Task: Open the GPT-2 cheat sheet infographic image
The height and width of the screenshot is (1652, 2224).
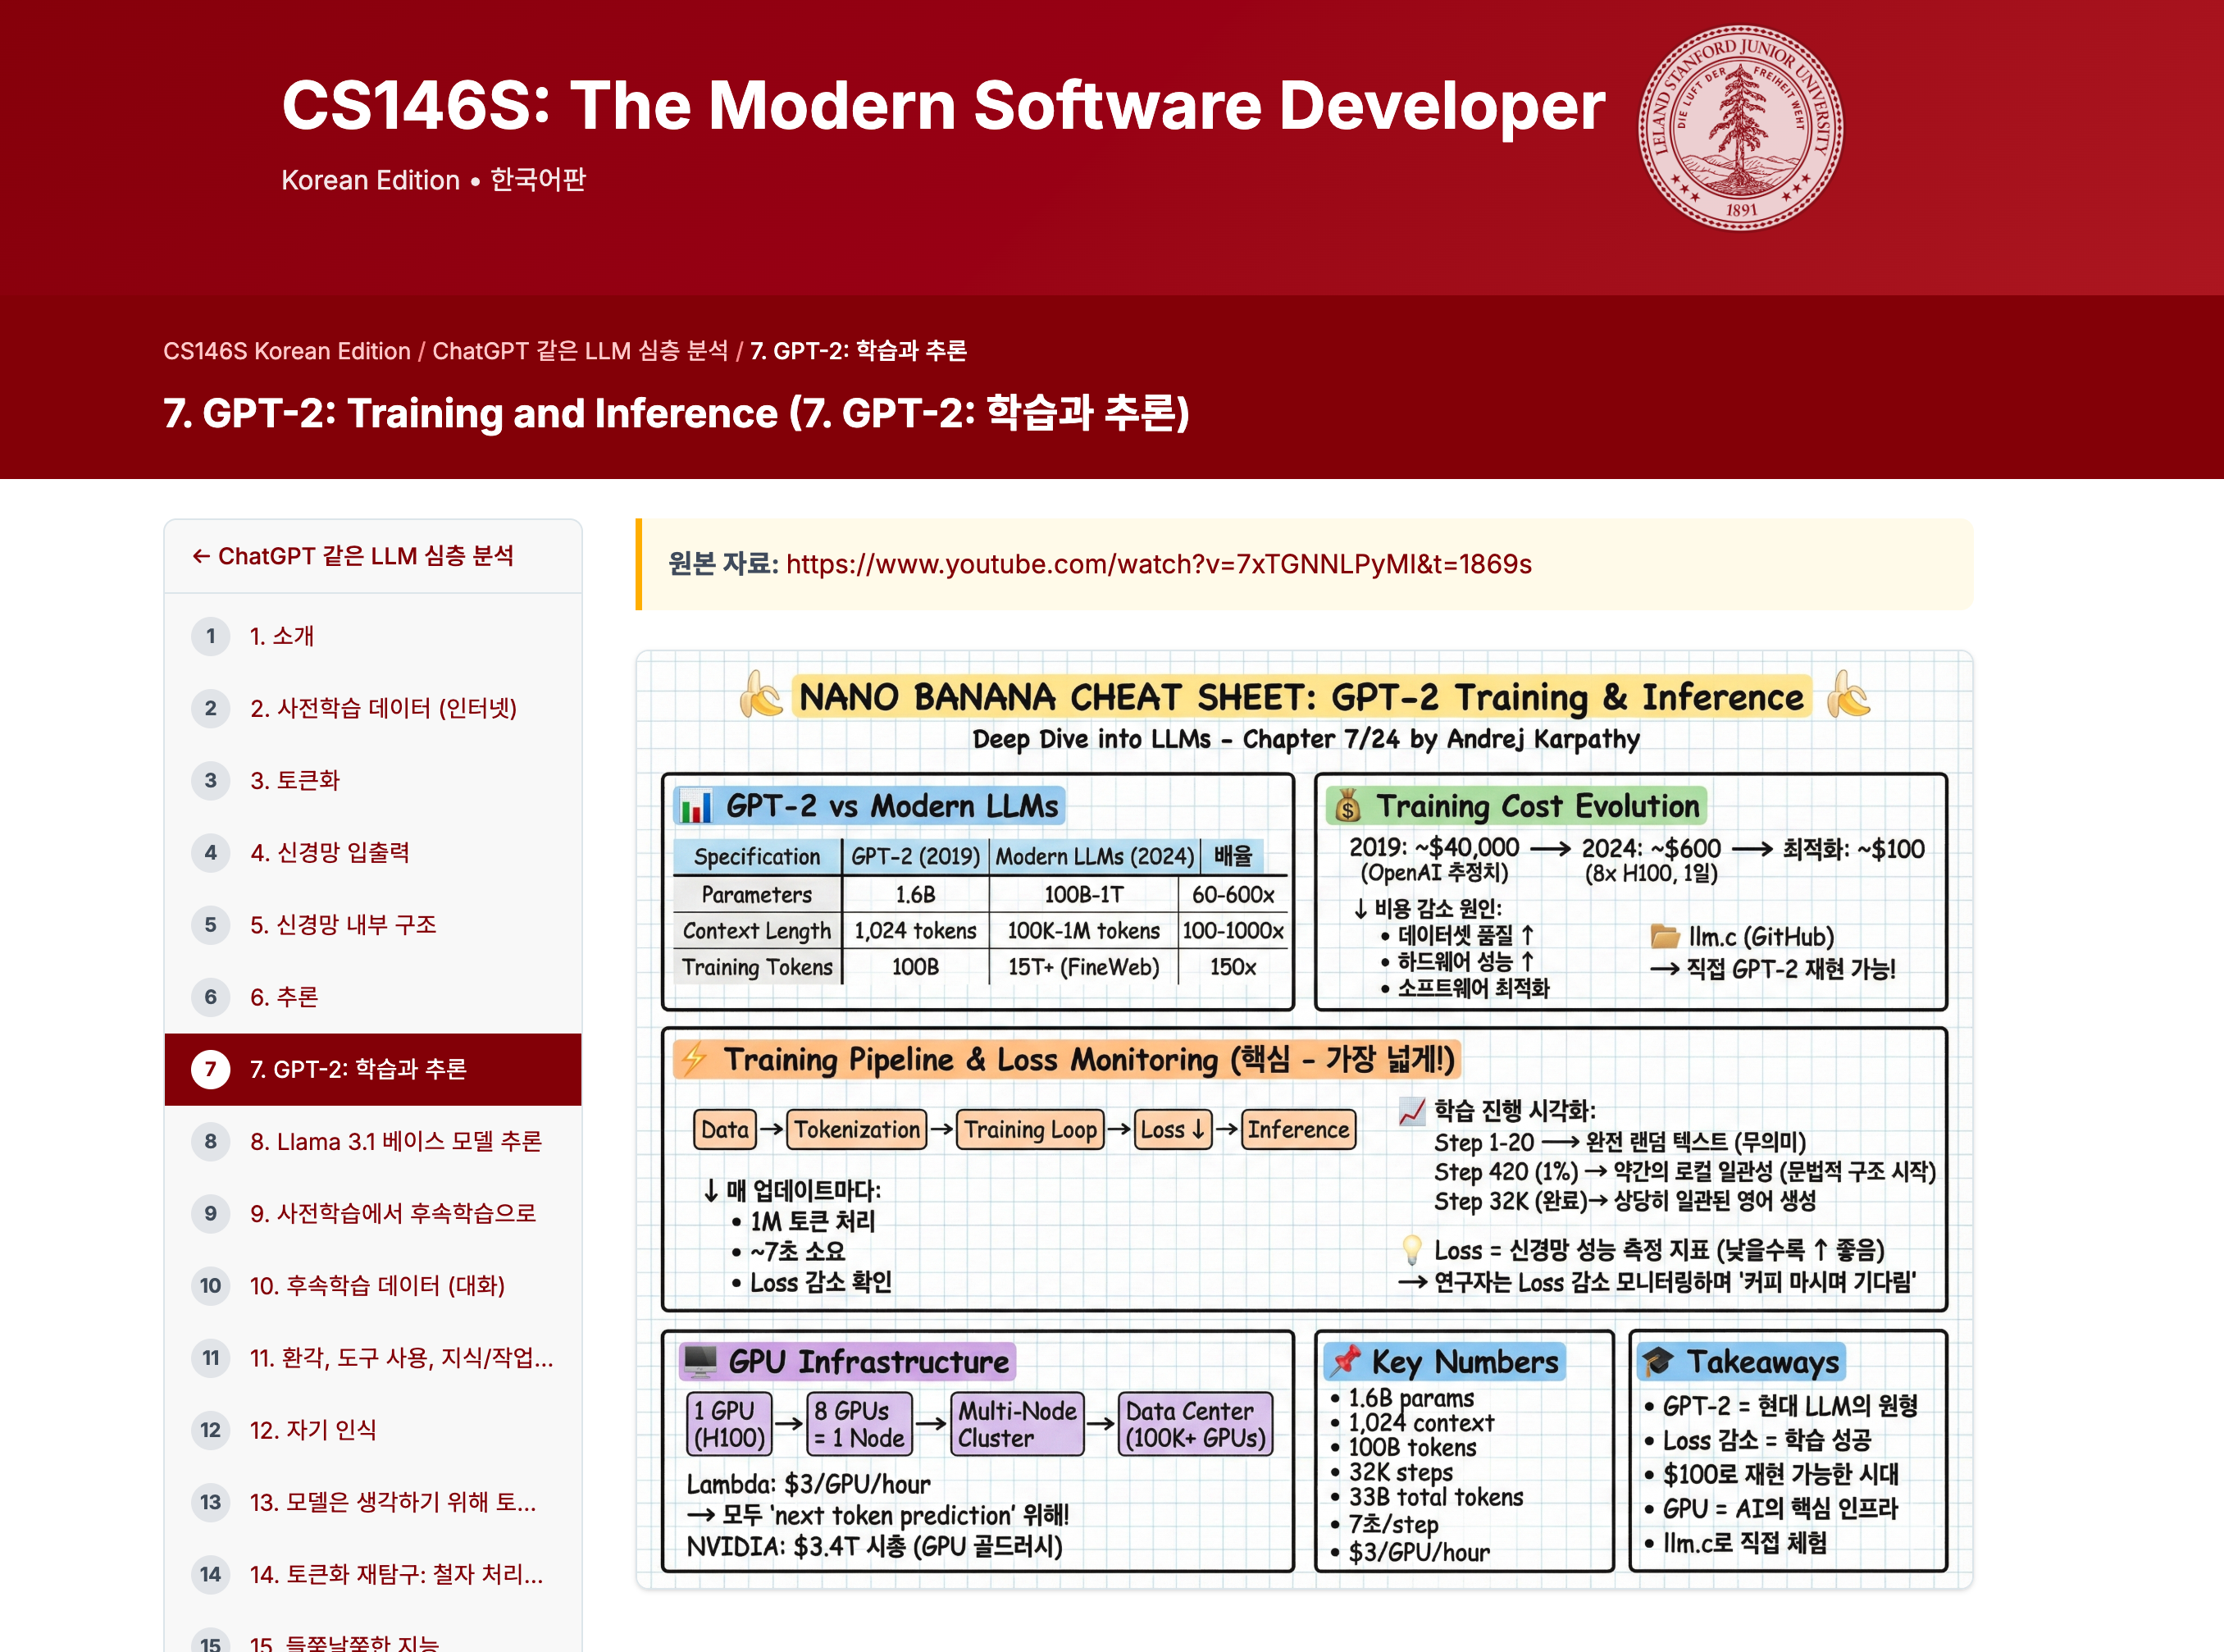Action: (x=1305, y=1120)
